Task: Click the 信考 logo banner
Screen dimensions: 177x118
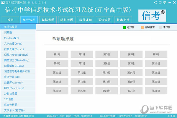Action: [x=152, y=15]
